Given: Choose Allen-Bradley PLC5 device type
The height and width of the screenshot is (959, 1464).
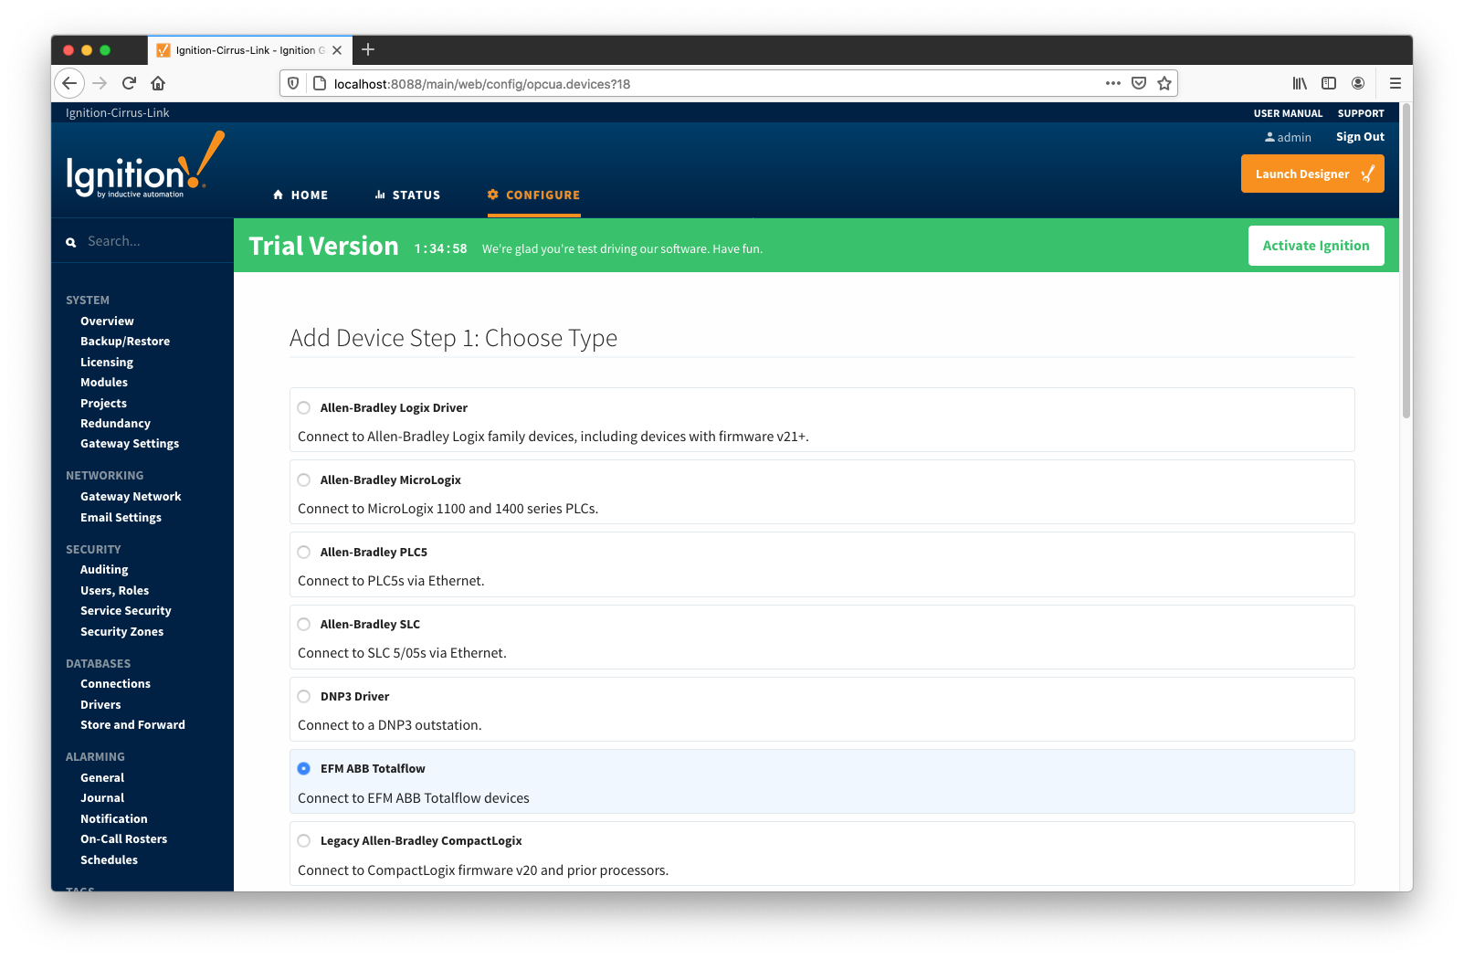Looking at the screenshot, I should coord(304,553).
